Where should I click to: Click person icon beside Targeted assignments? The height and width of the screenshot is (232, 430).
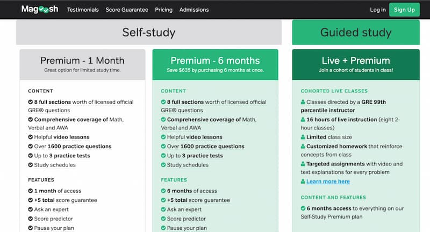pyautogui.click(x=303, y=164)
